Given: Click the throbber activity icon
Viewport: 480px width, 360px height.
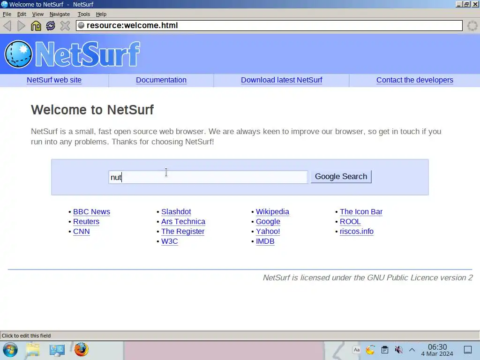Looking at the screenshot, I should pyautogui.click(x=472, y=26).
